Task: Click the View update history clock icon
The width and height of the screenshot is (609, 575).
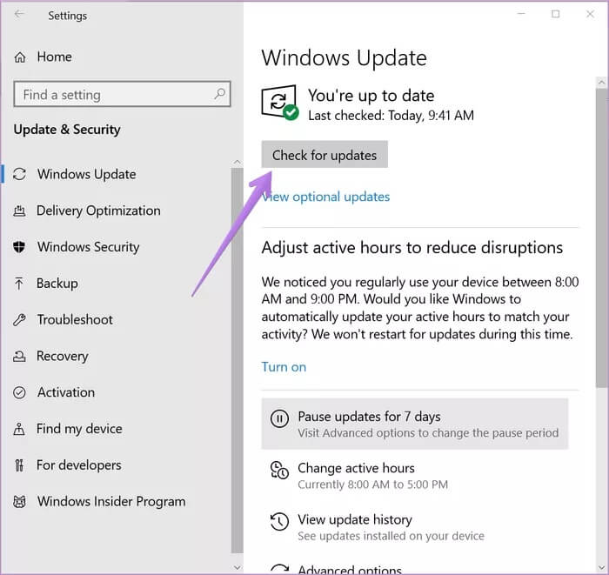Action: click(279, 522)
